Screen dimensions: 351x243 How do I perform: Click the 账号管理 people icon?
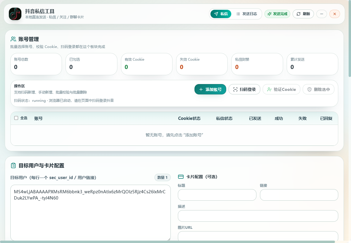(13, 39)
